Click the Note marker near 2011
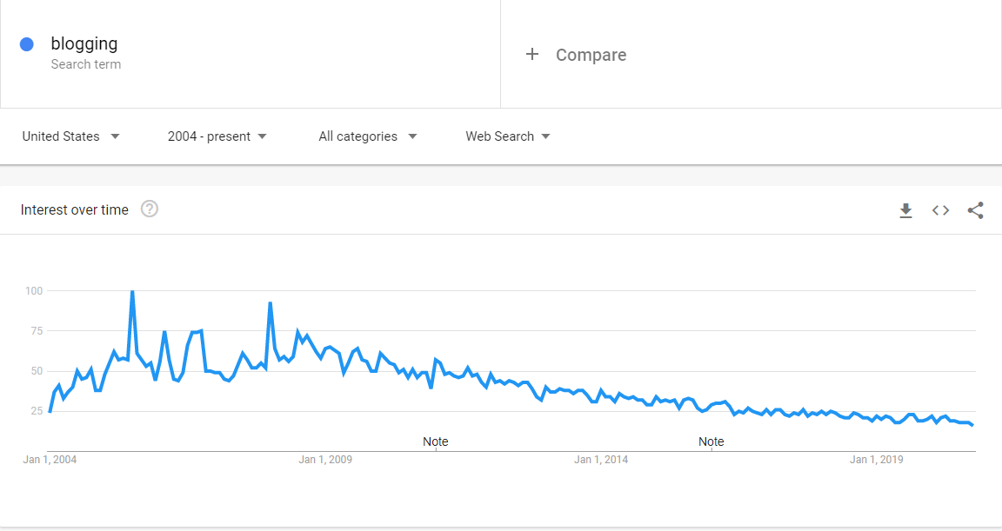Viewport: 1002px width, 531px height. (435, 441)
